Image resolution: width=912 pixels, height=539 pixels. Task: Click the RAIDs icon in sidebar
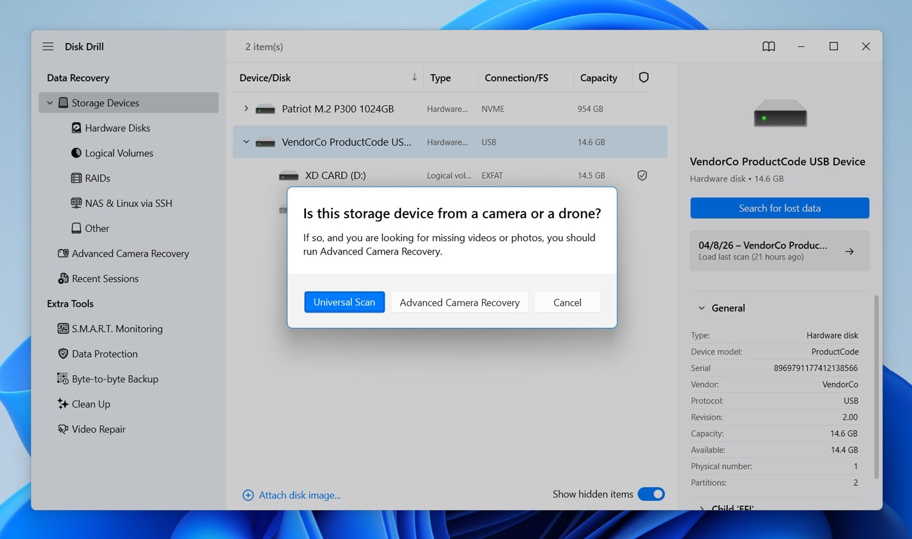(x=76, y=178)
